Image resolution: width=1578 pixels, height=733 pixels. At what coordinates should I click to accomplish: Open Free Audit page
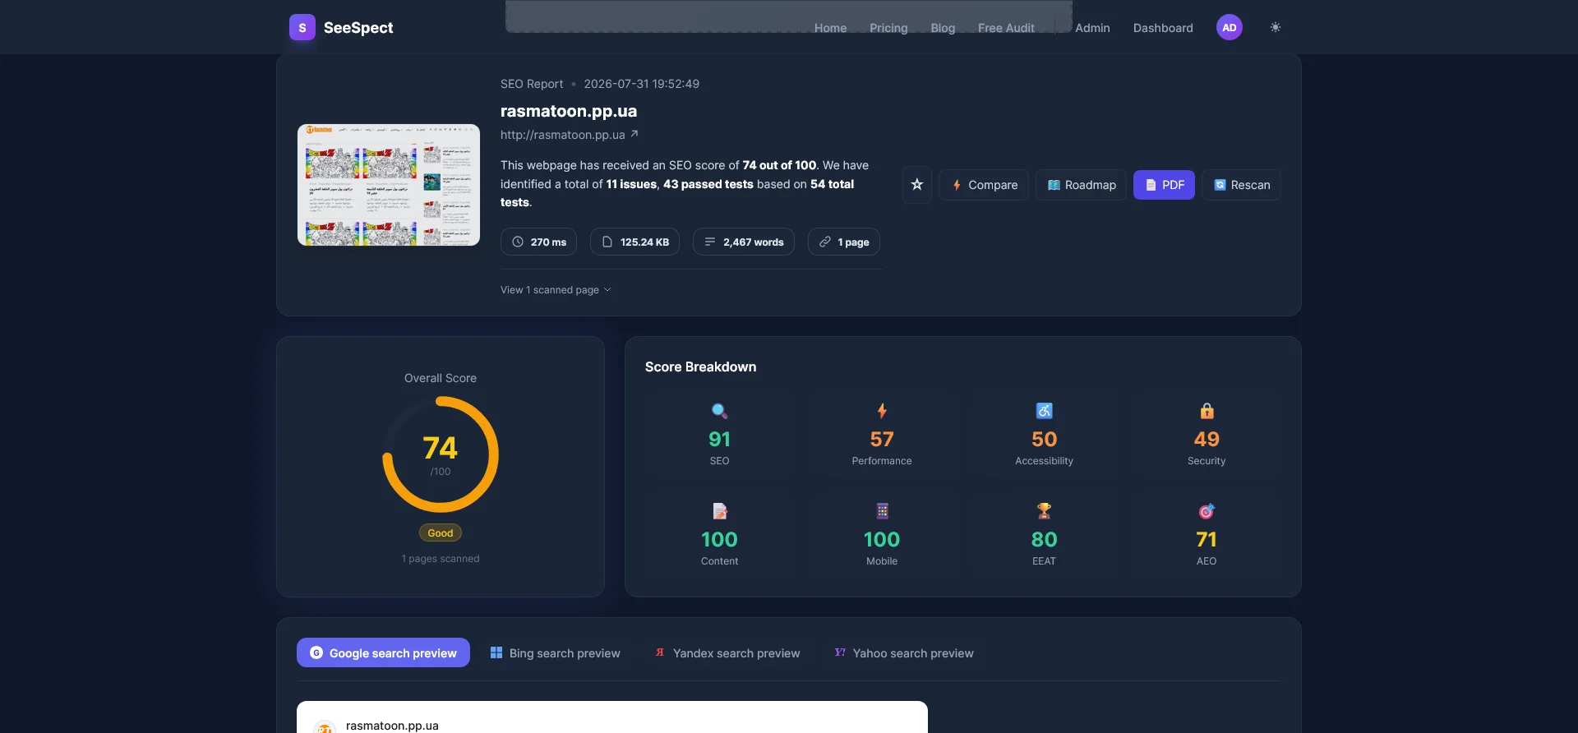click(x=1006, y=28)
